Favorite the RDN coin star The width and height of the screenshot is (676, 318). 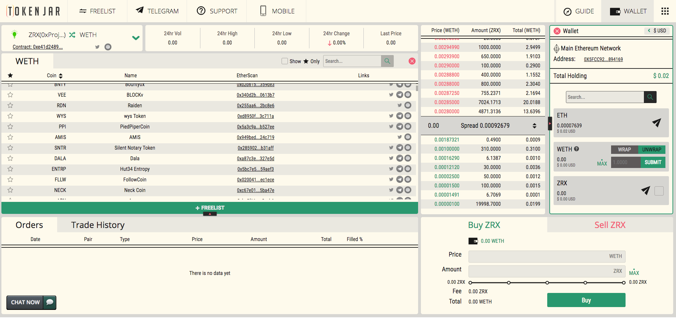coord(10,105)
